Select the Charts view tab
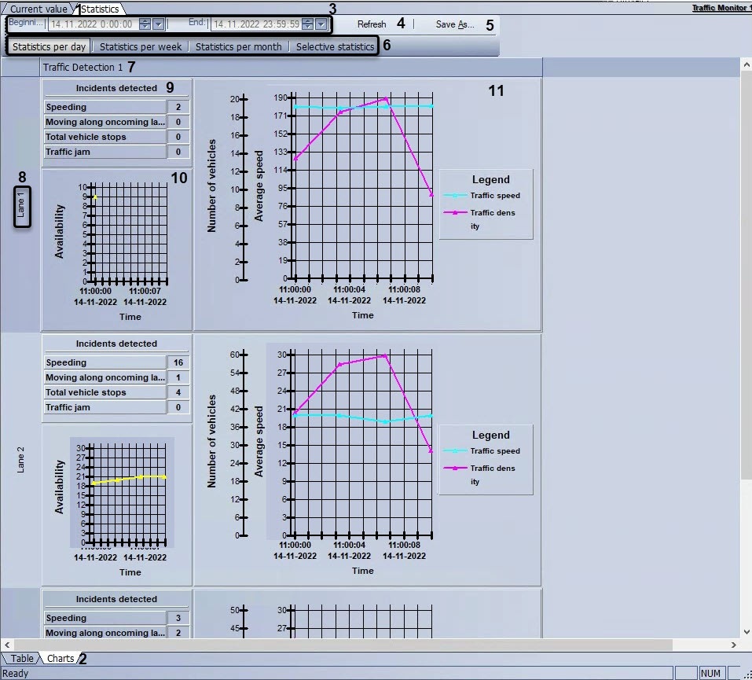Screen dimensions: 752x680 61,659
